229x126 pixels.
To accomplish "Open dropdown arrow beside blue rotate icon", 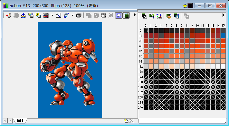I will 72,15.
